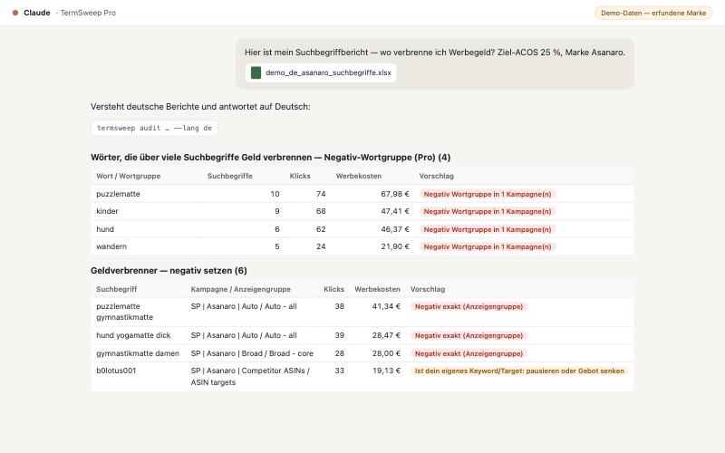Open attachment demo_de_asanaro_suchbegriffe.xlsx
The image size is (725, 453).
[x=321, y=72]
